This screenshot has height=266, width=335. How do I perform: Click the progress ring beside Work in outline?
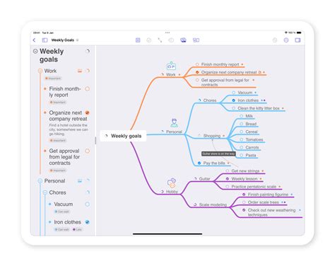tap(88, 71)
